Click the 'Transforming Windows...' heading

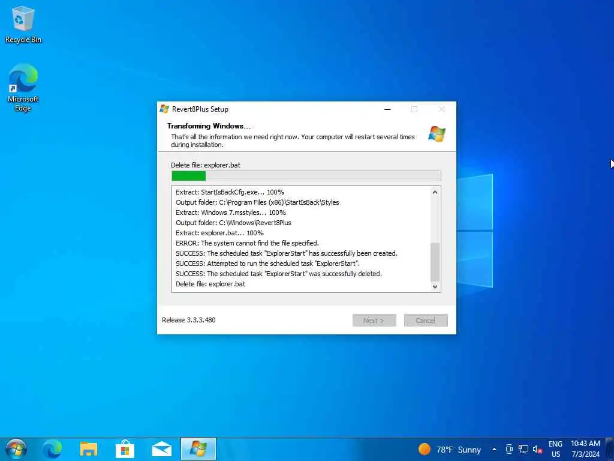209,126
